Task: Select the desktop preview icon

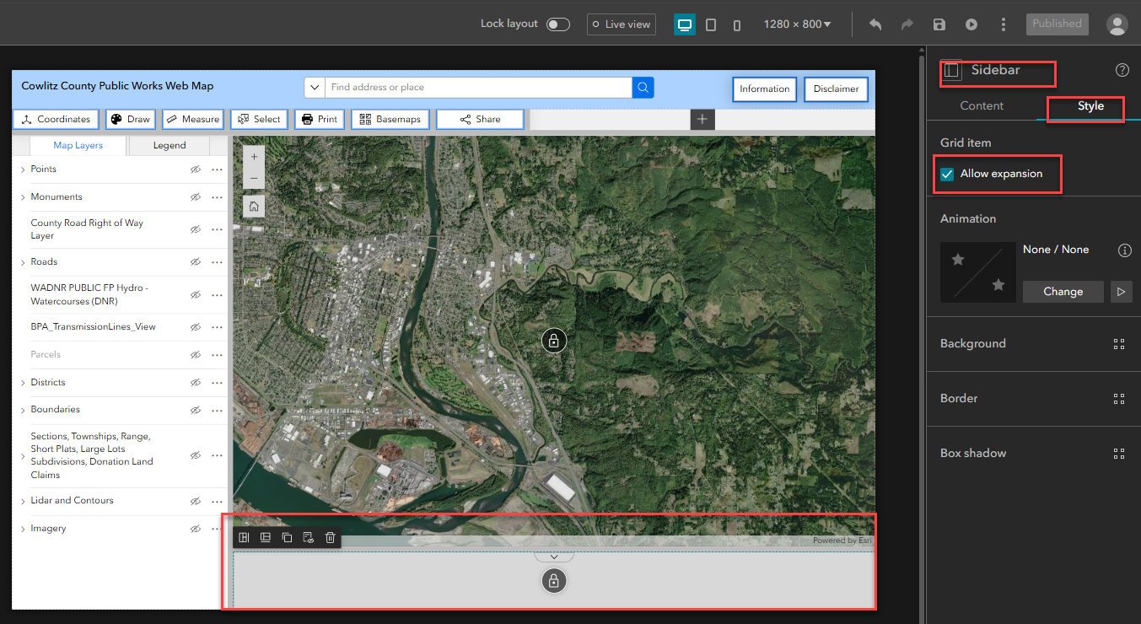Action: 685,24
